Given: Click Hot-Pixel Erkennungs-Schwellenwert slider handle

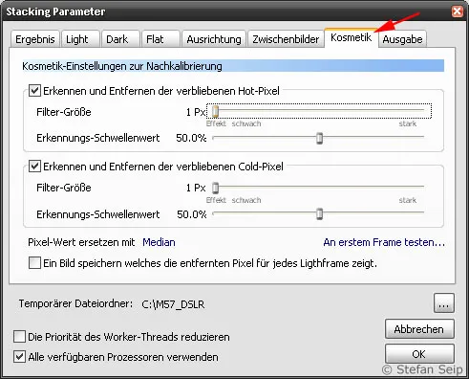Looking at the screenshot, I should pyautogui.click(x=319, y=138).
